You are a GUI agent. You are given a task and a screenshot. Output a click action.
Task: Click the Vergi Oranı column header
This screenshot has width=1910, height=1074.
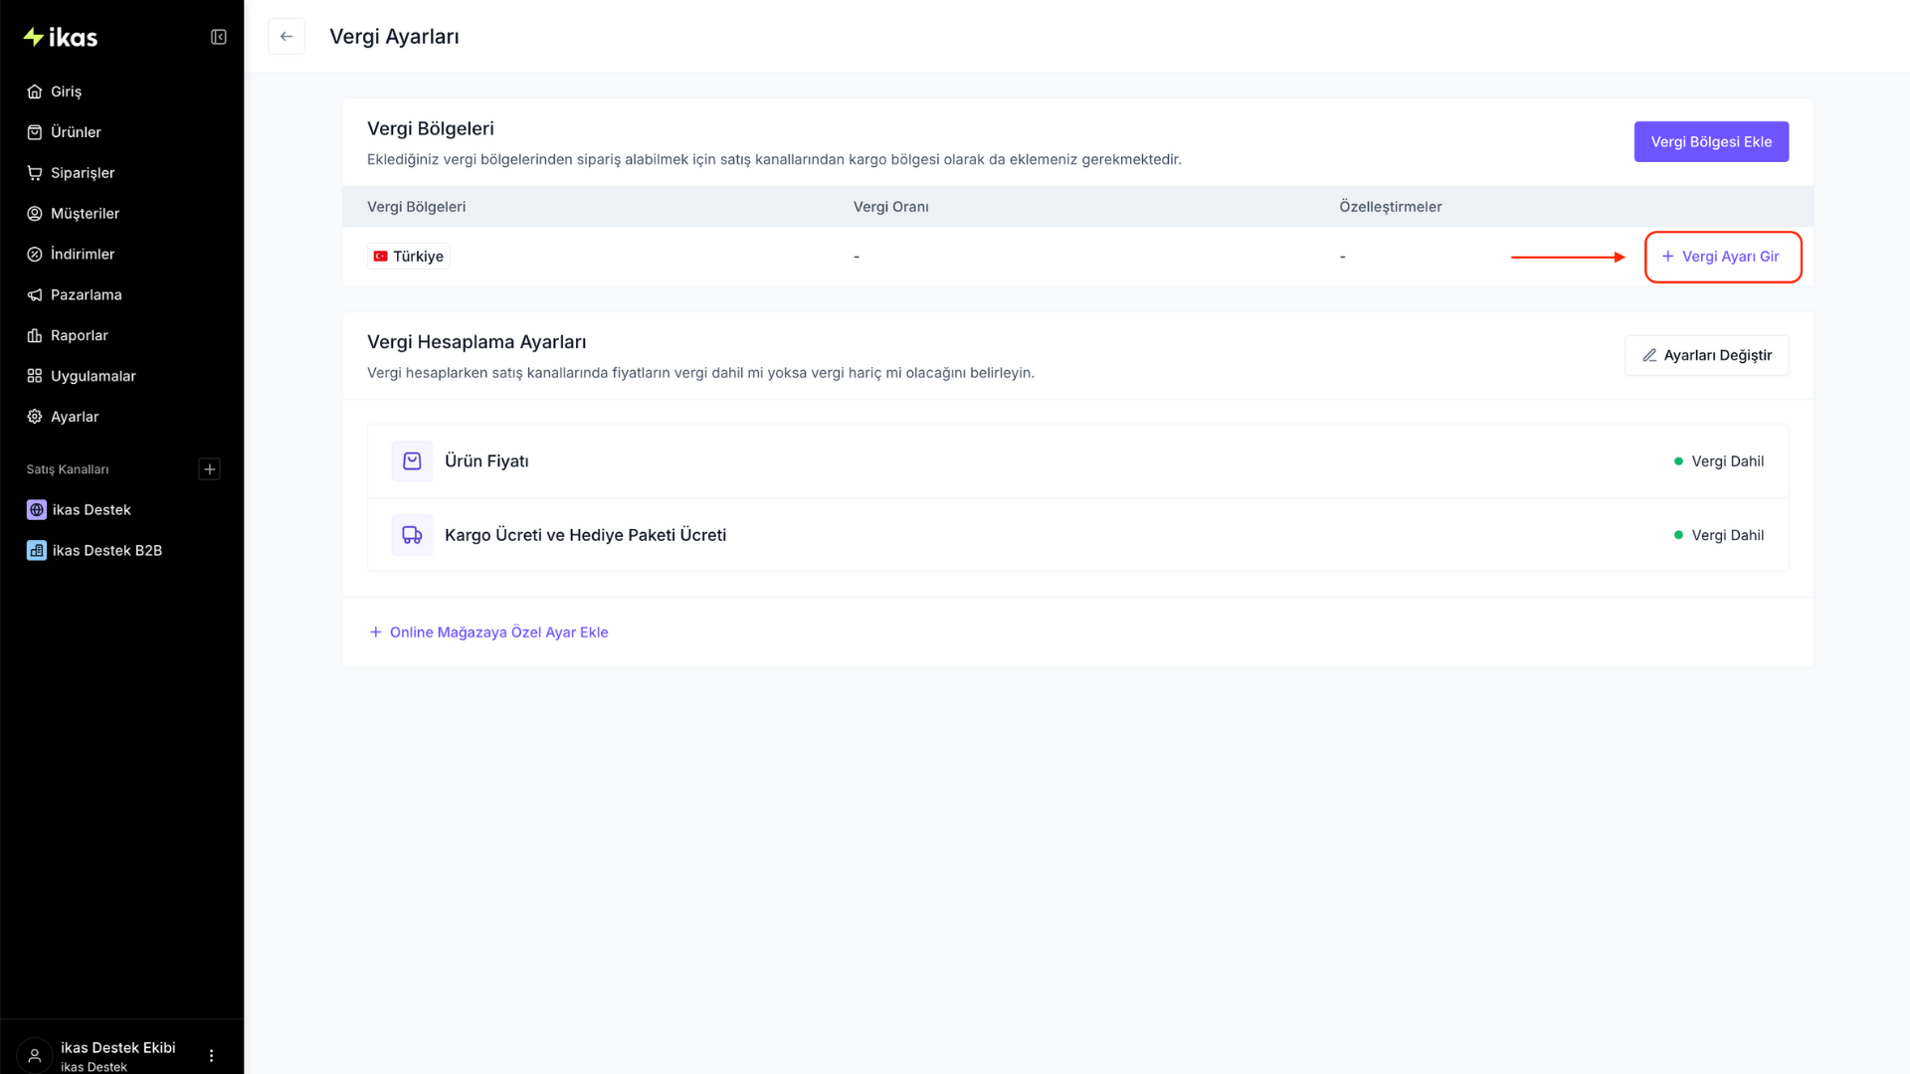coord(891,207)
